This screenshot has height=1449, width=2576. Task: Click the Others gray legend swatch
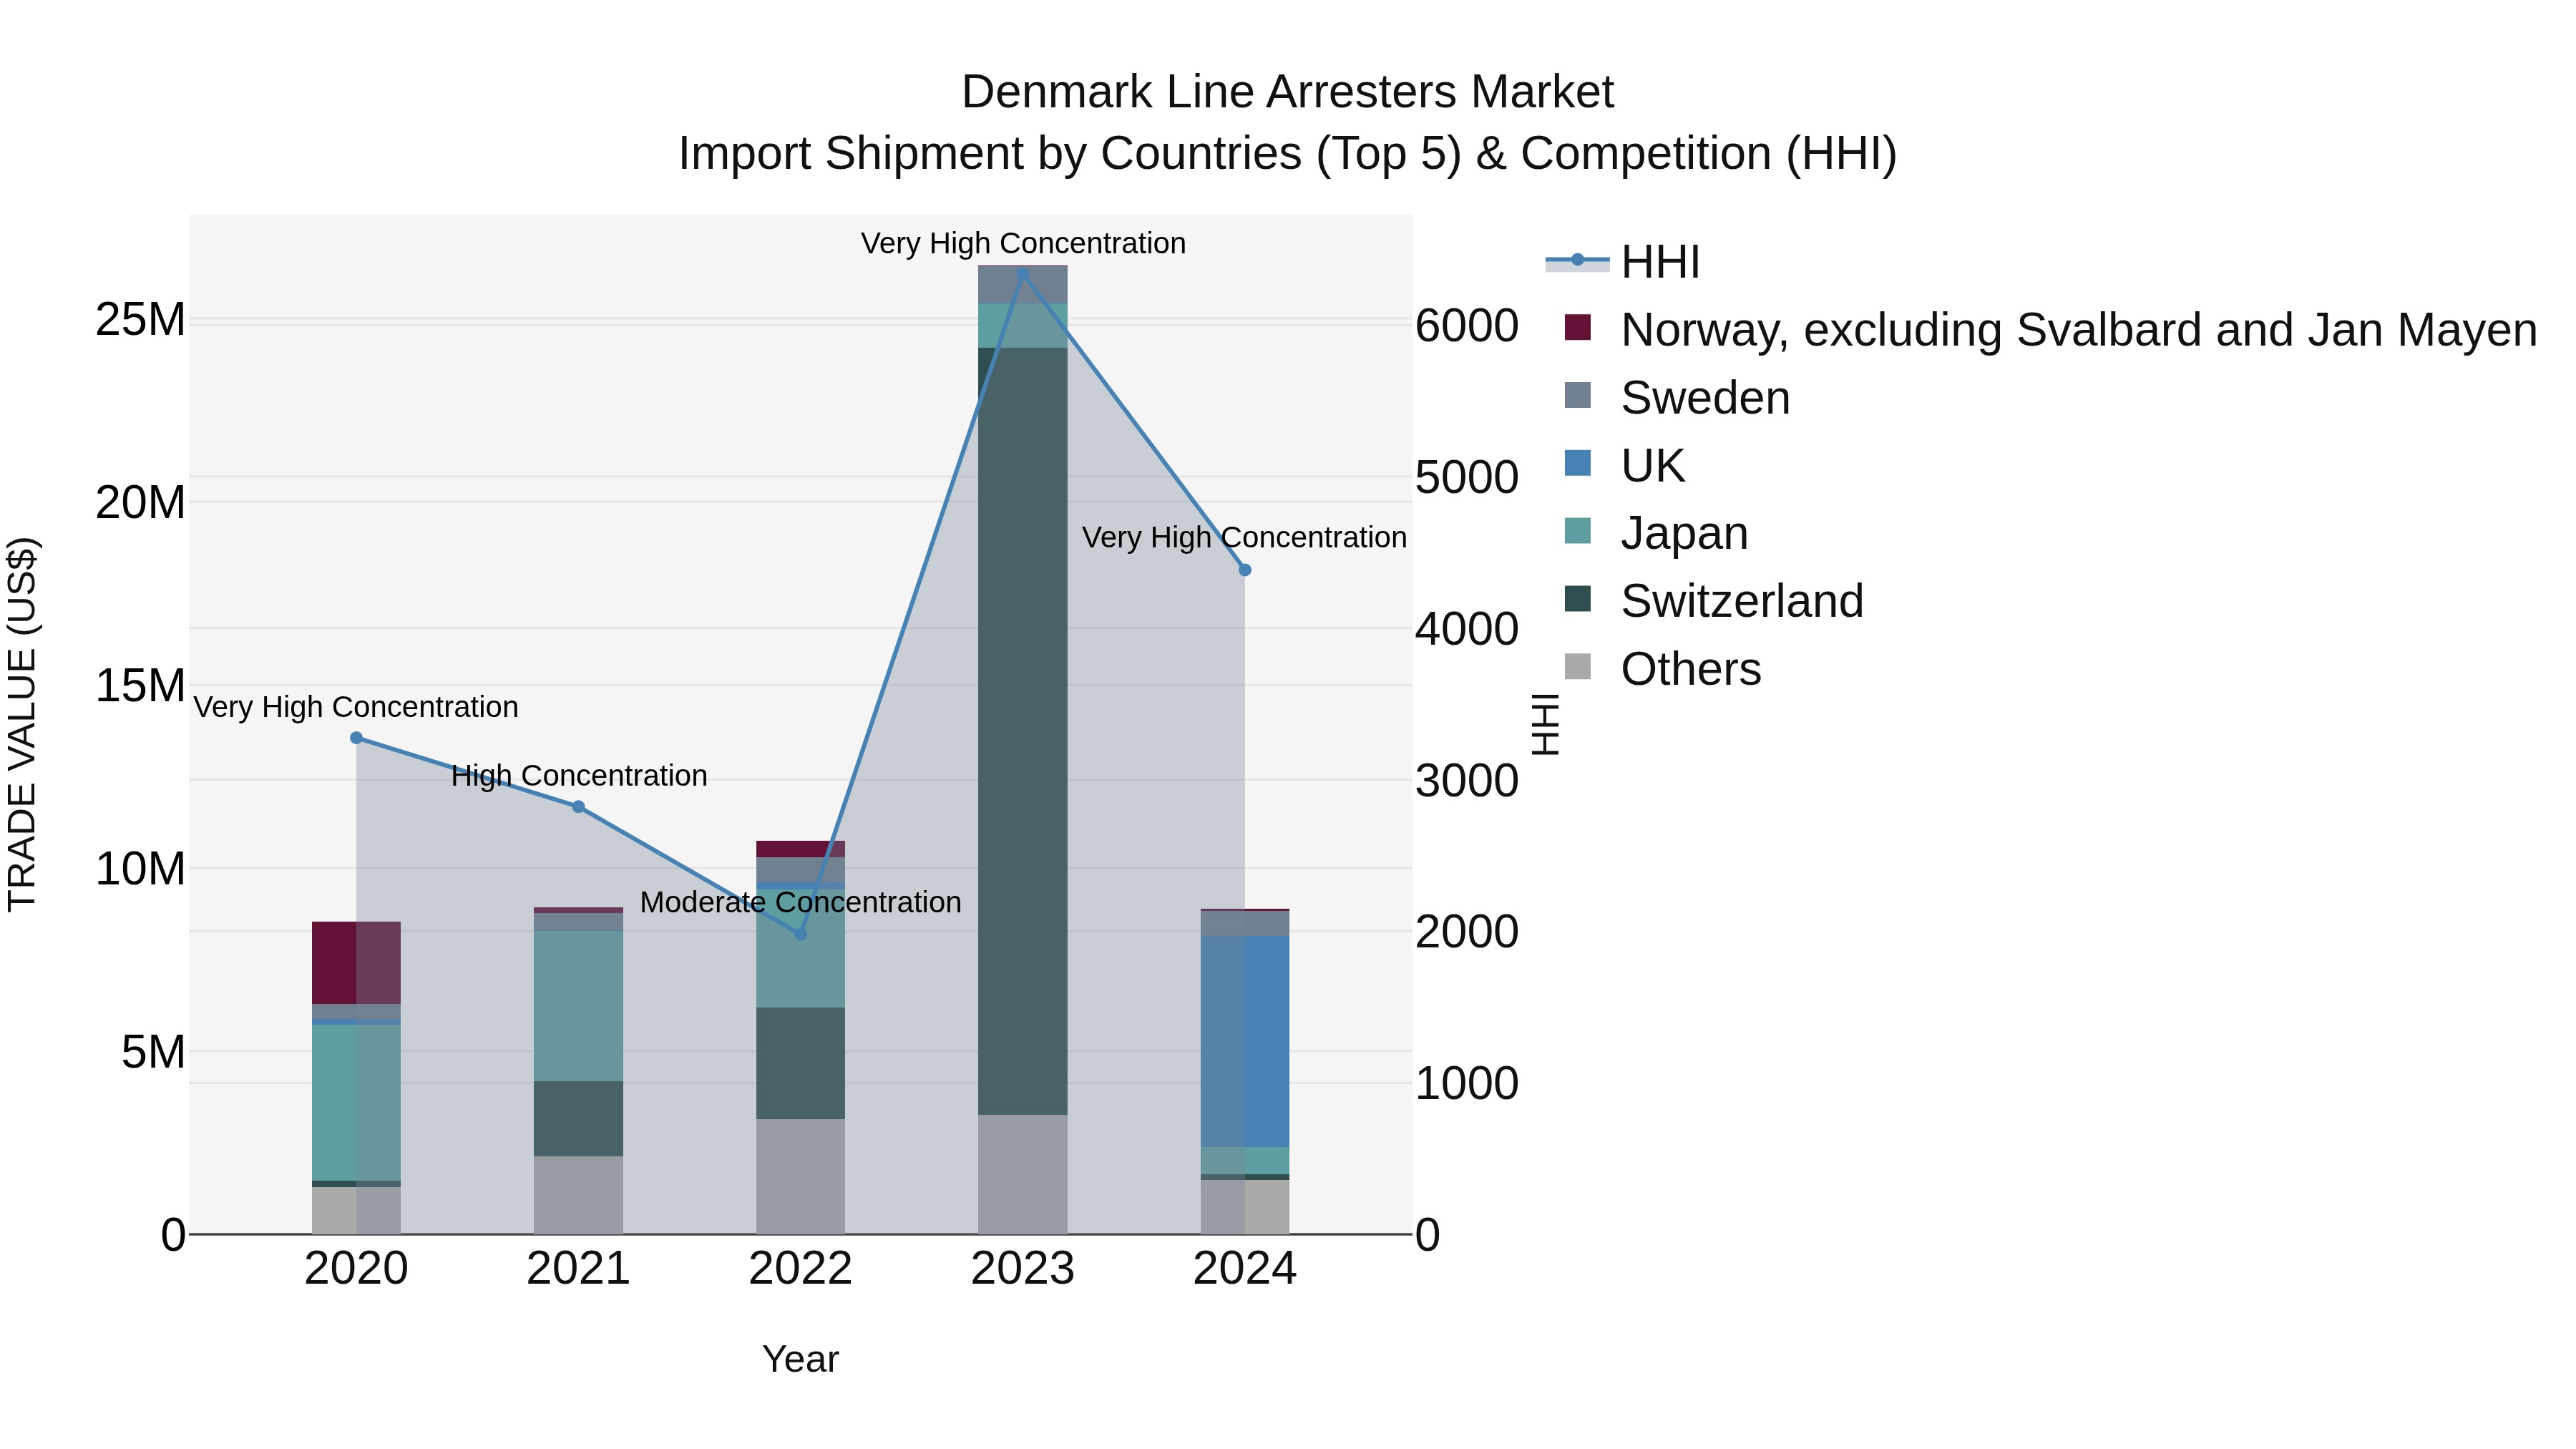[1577, 666]
